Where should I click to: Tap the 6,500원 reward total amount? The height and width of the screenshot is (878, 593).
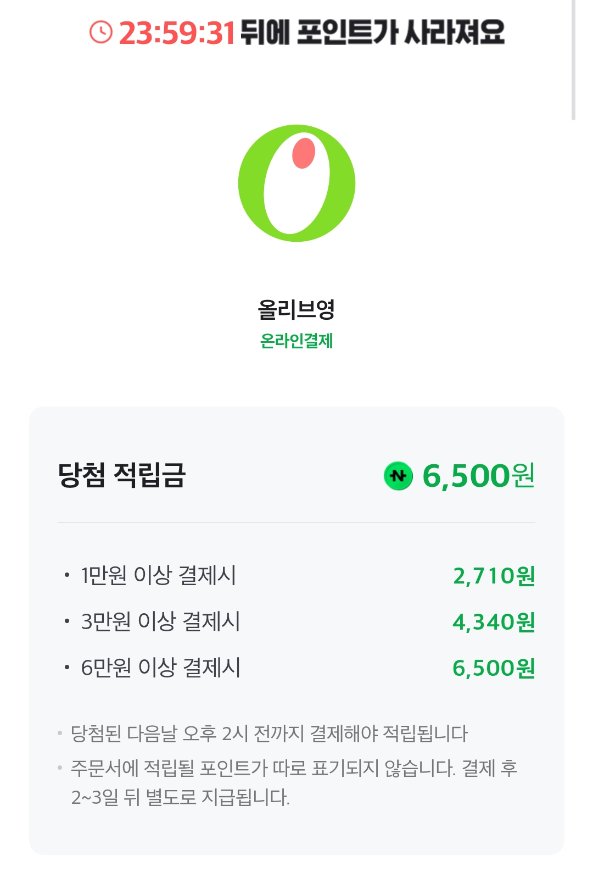pos(478,476)
